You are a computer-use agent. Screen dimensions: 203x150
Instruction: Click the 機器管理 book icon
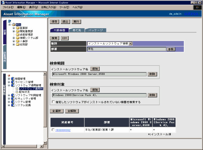(13, 79)
